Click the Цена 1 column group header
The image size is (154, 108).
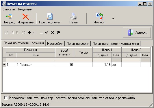pos(107,50)
